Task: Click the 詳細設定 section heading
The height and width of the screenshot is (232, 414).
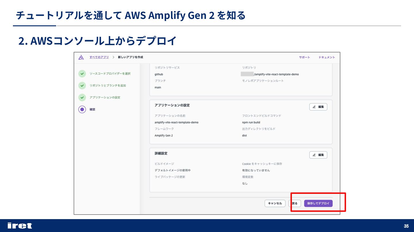Action: tap(161, 154)
